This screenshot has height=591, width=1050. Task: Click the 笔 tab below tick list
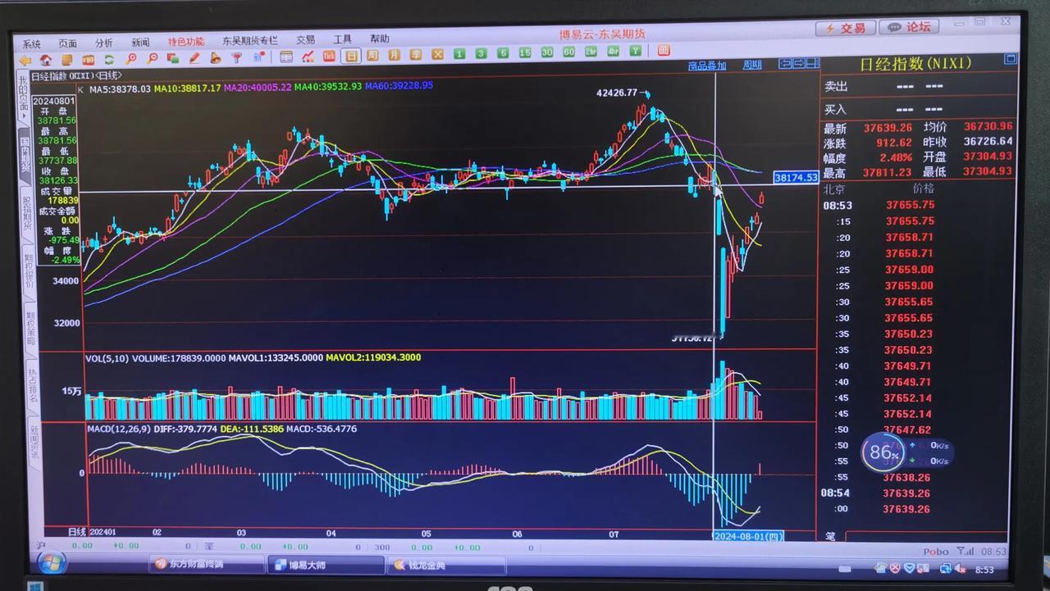pos(829,536)
